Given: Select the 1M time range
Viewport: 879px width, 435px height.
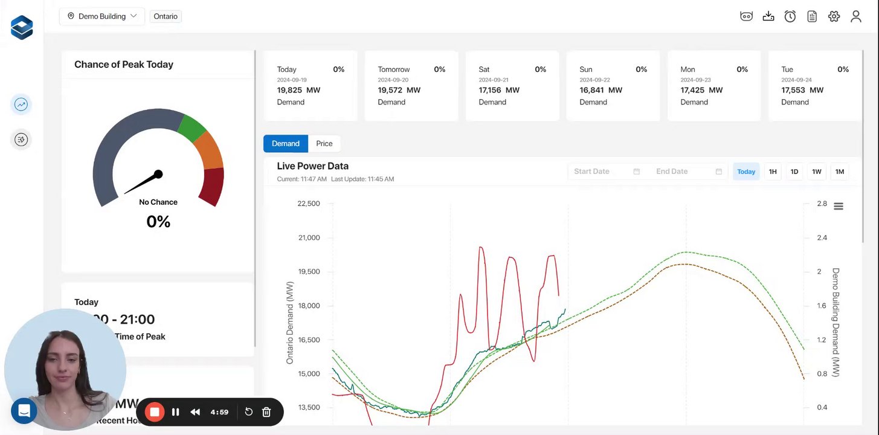Looking at the screenshot, I should [840, 172].
